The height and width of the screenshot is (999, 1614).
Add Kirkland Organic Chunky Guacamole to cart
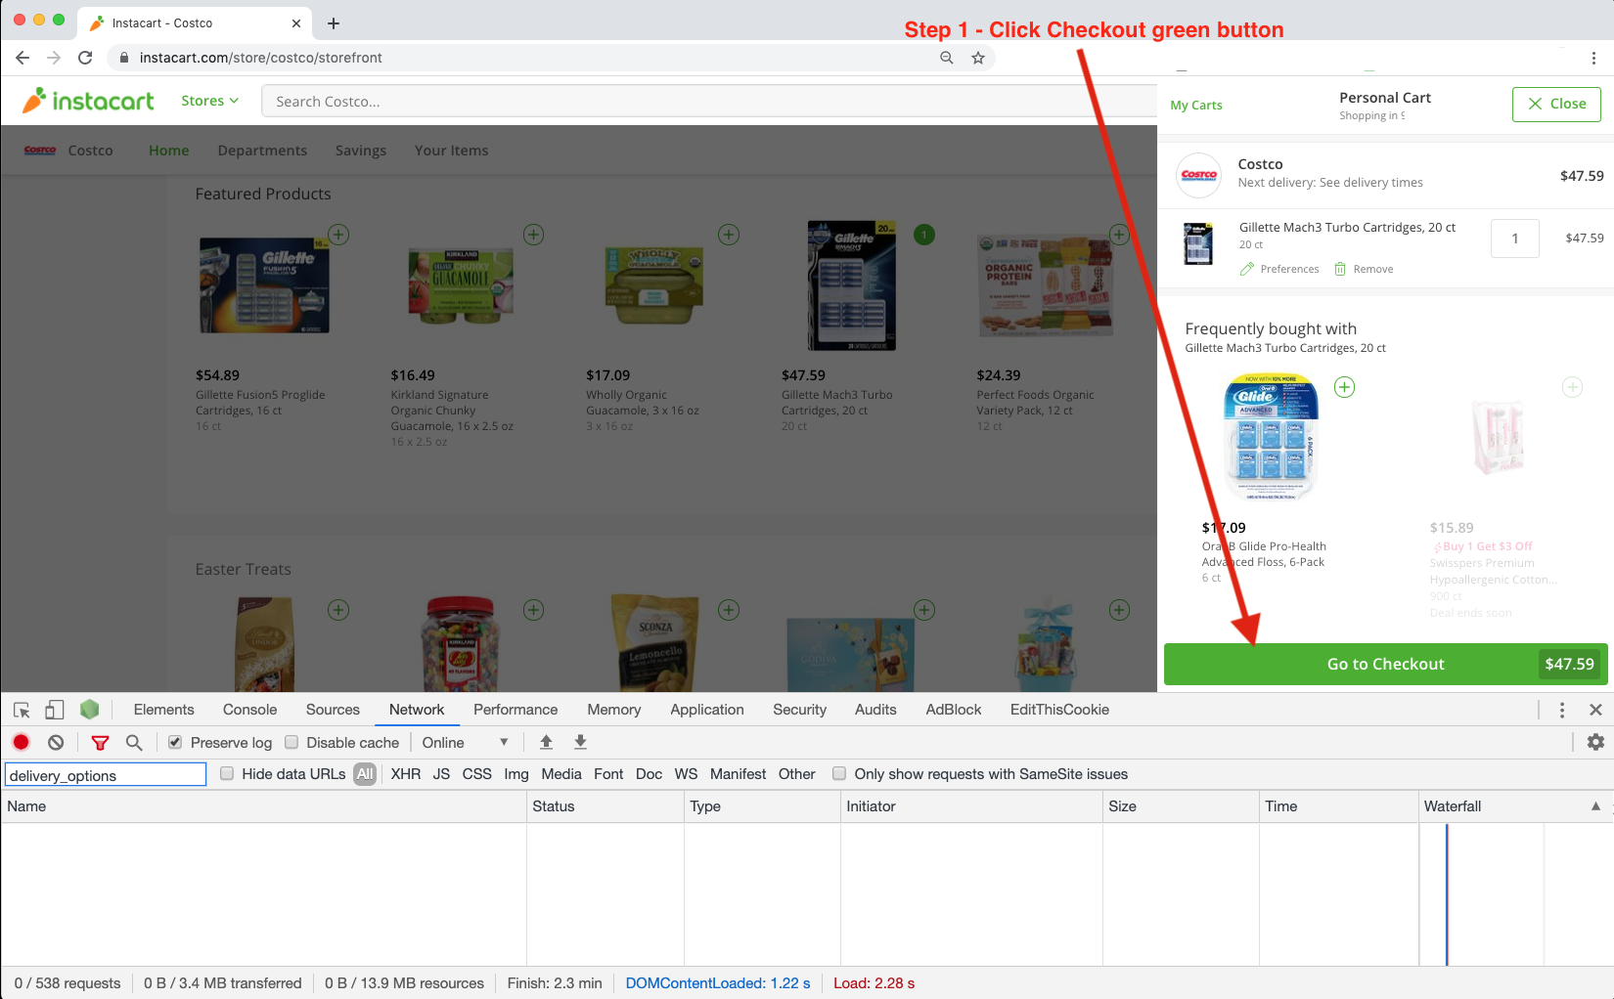tap(533, 235)
